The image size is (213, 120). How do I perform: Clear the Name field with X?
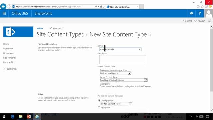pos(139,49)
